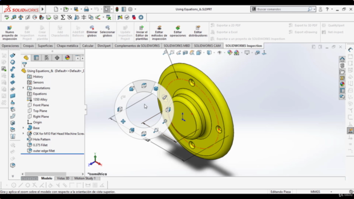This screenshot has width=354, height=199.
Task: Select the Hole Pattern feature
Action: tap(39, 139)
